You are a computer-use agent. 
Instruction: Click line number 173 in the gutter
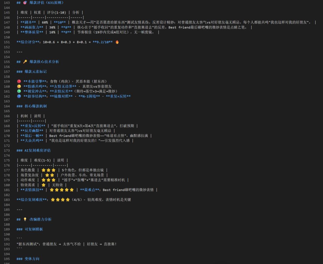pyautogui.click(x=7, y=150)
